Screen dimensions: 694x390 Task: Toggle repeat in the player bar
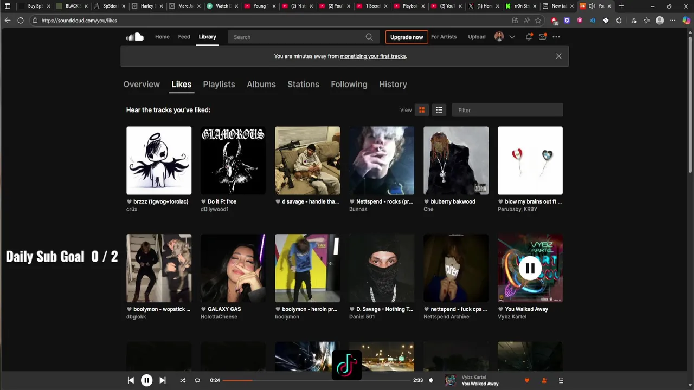197,380
